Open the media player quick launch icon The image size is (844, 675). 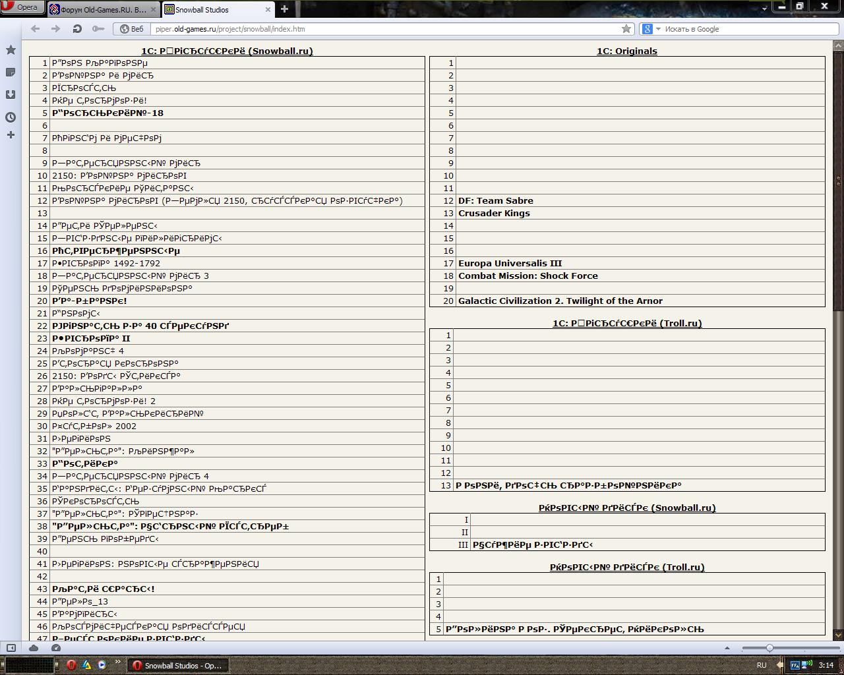[x=102, y=665]
